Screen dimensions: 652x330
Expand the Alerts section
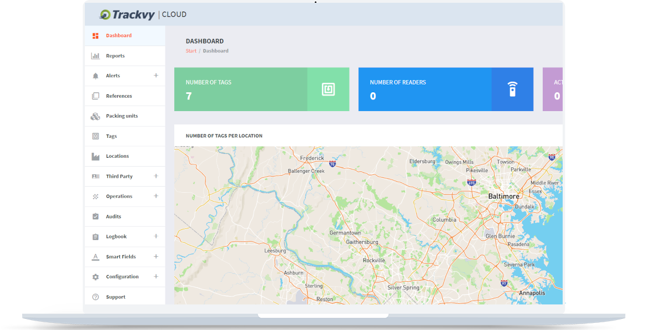point(156,76)
